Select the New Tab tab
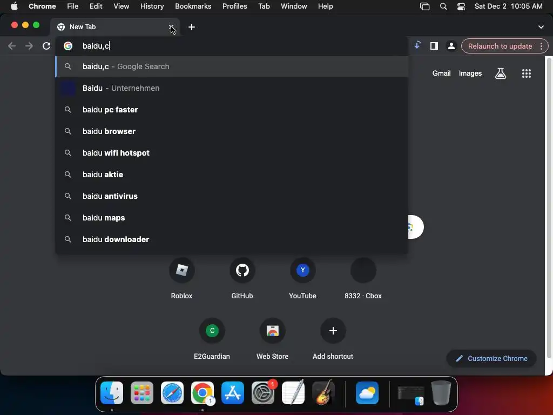 pos(115,27)
